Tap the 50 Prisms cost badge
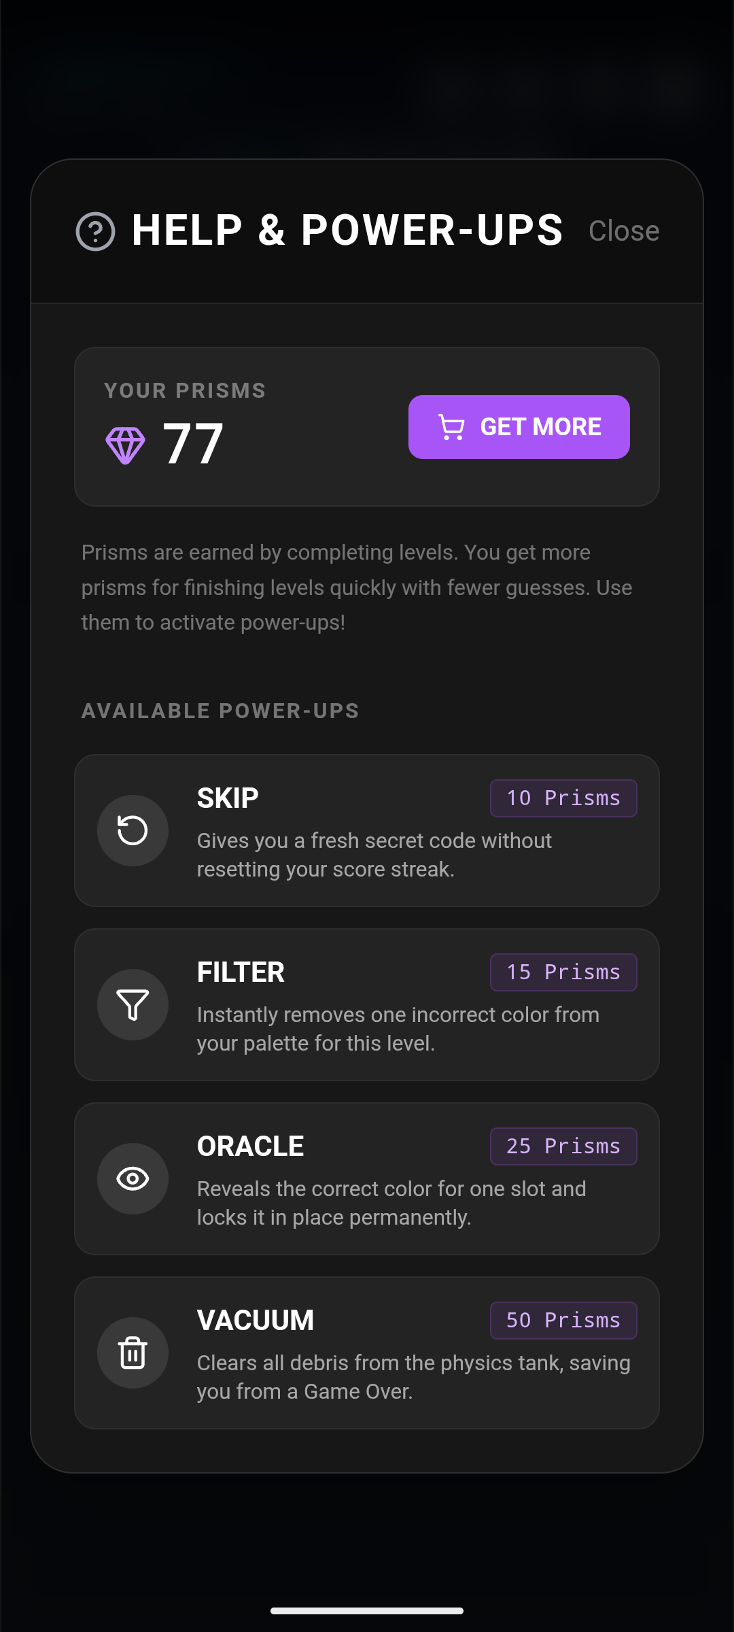Image resolution: width=734 pixels, height=1632 pixels. pos(563,1321)
